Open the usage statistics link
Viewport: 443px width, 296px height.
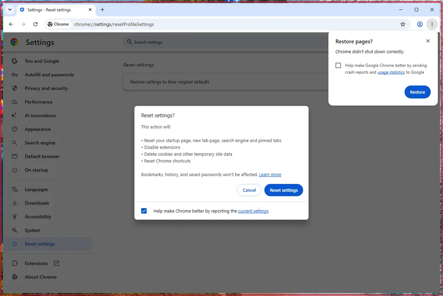tap(391, 72)
